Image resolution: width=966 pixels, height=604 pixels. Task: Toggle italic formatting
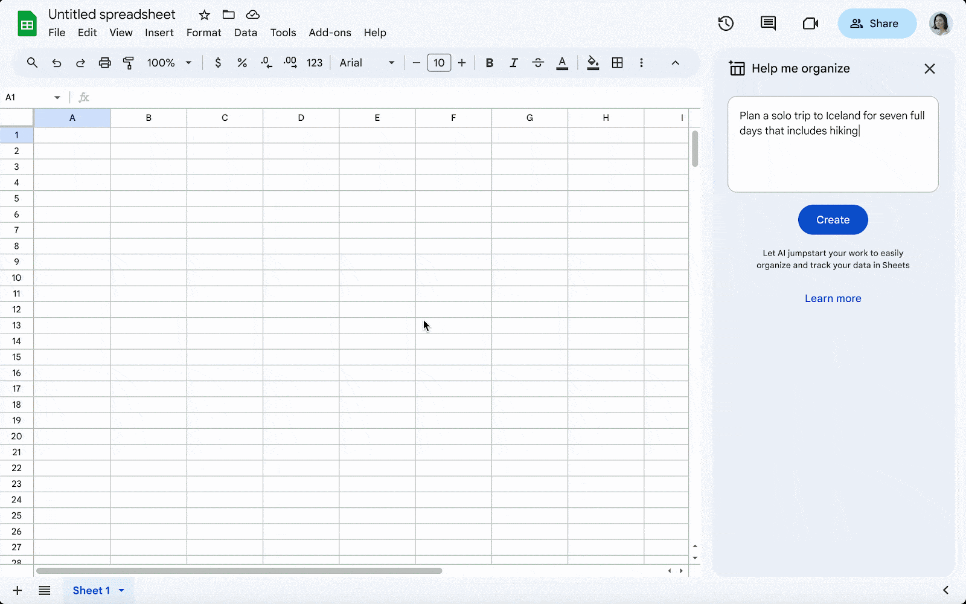tap(514, 63)
